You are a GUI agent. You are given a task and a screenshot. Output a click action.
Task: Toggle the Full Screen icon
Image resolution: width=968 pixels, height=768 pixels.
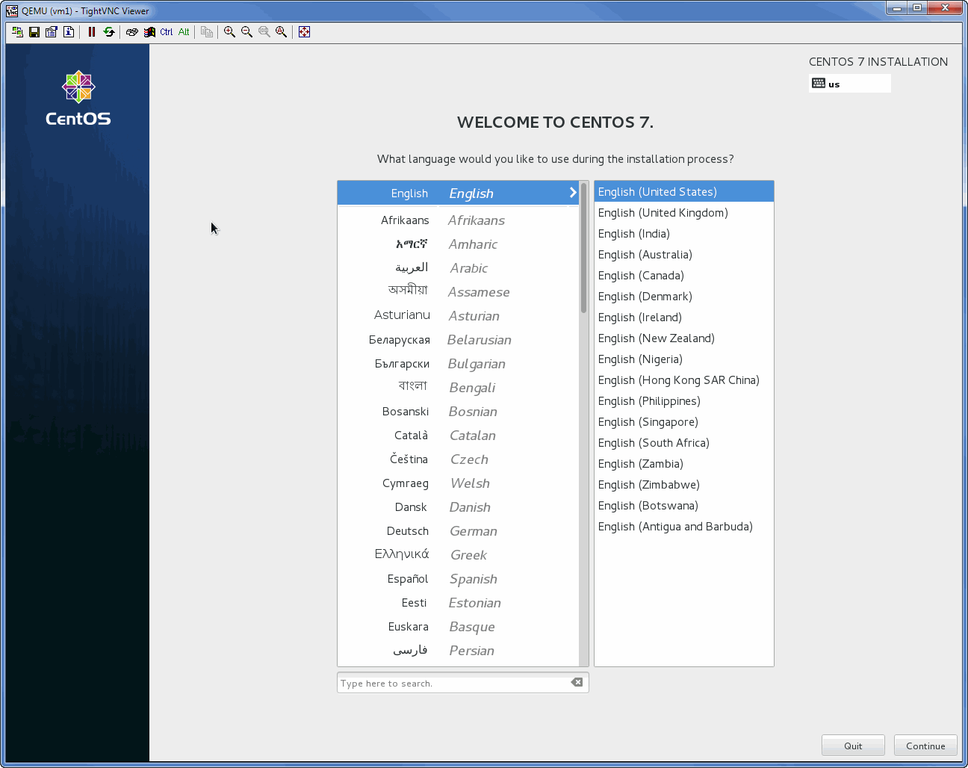coord(304,32)
